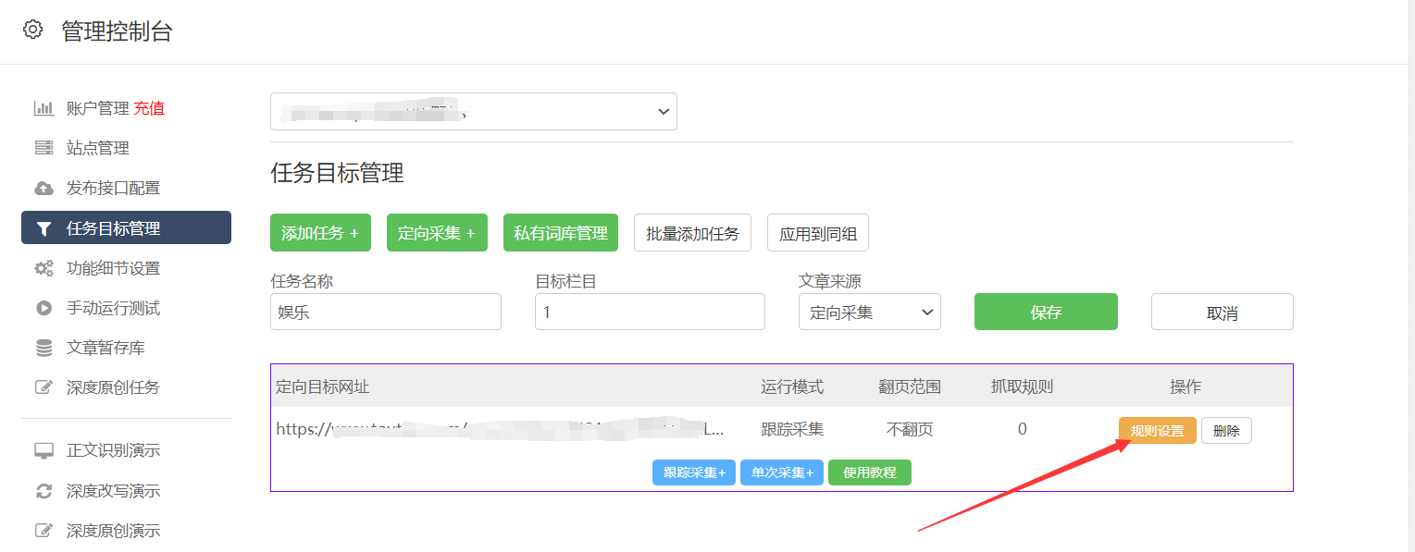The height and width of the screenshot is (552, 1415).
Task: Click the server icon for 站点管理
Action: coord(43,148)
